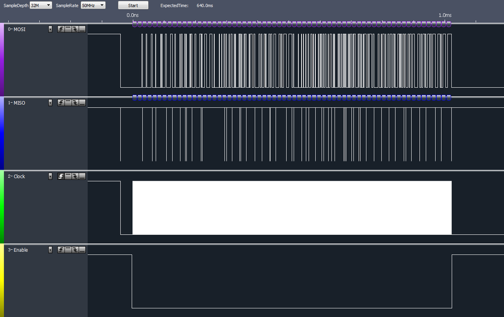The height and width of the screenshot is (317, 504).
Task: Set high level trigger on MOSI channel
Action: [68, 29]
